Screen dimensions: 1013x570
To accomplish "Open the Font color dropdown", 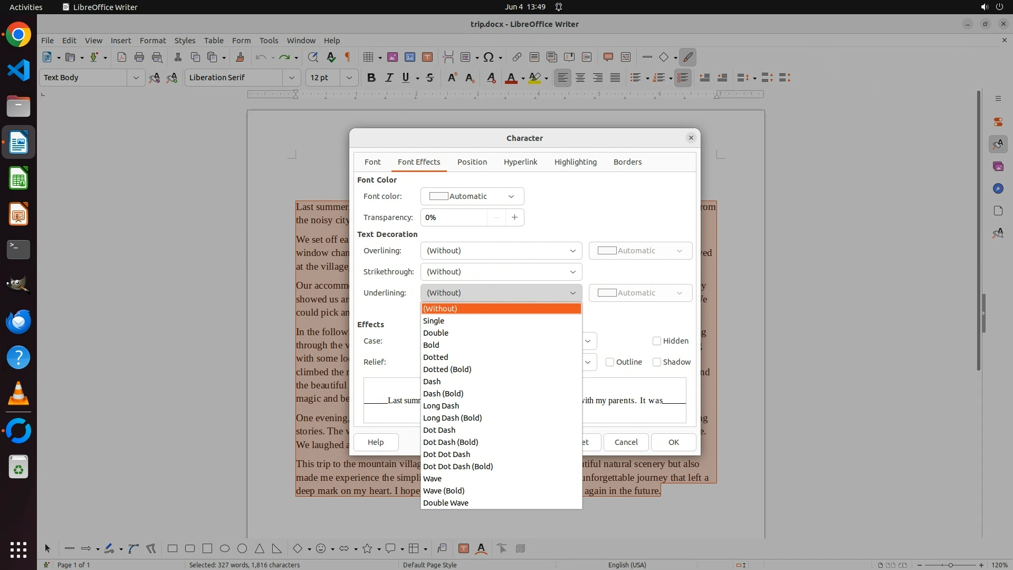I will (x=472, y=196).
